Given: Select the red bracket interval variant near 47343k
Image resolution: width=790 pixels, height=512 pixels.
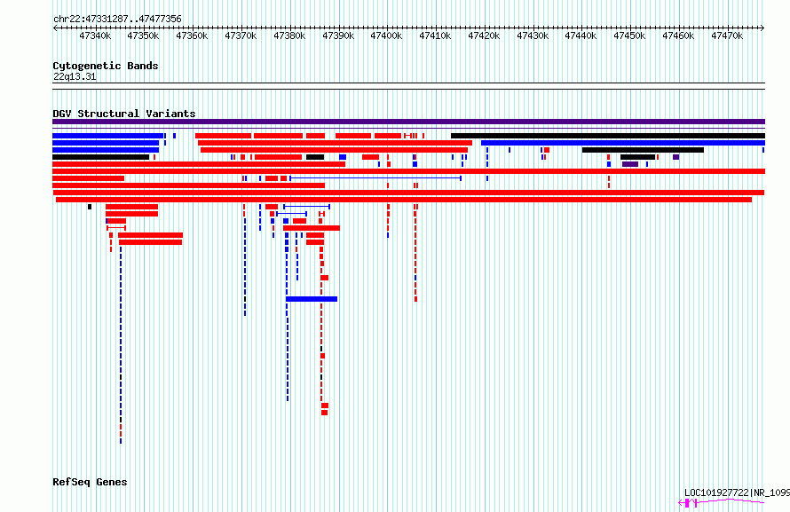Looking at the screenshot, I should tap(116, 228).
